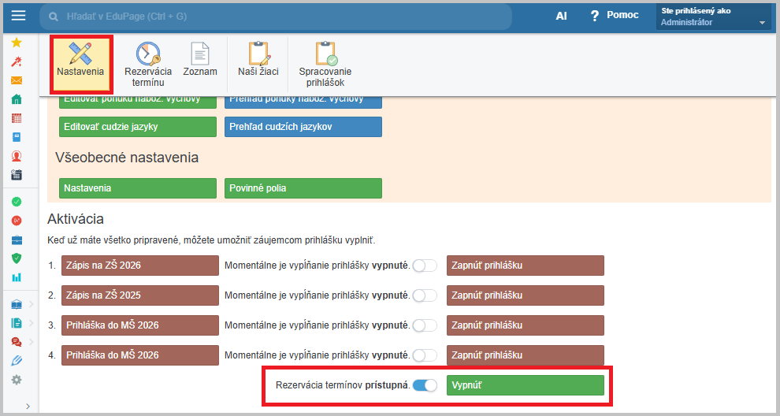Click the green Vypnúť button
Viewport: 780px width, 416px height.
pyautogui.click(x=525, y=385)
